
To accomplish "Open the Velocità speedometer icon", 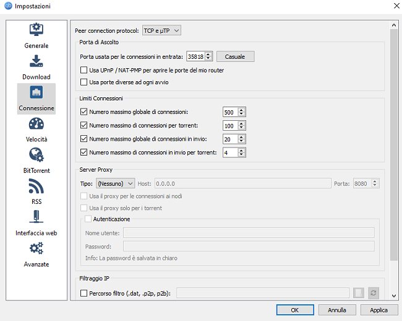I will coord(36,123).
